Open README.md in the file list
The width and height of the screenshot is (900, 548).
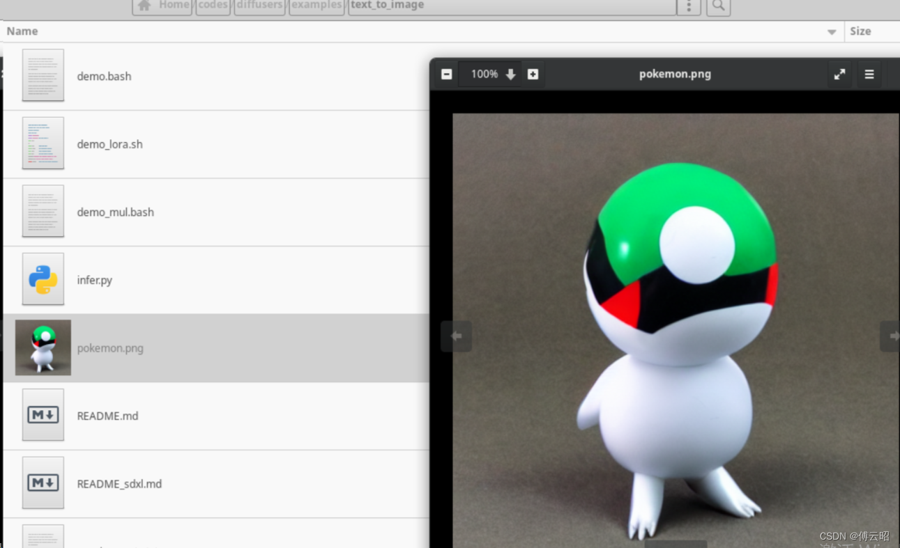[x=107, y=416]
